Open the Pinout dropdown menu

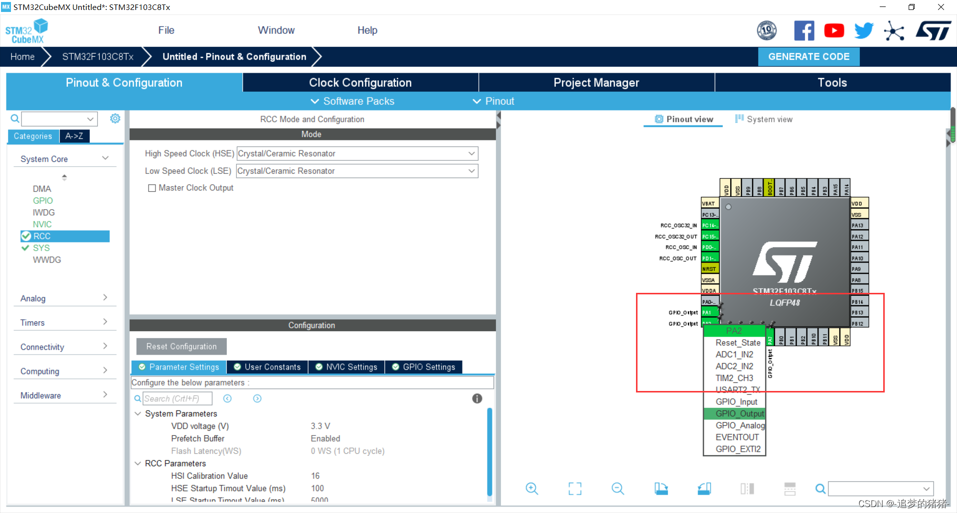(493, 101)
